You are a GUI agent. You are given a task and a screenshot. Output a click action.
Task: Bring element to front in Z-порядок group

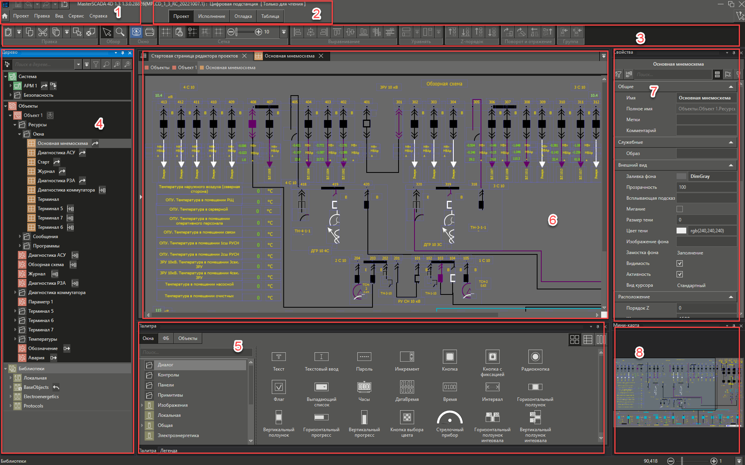click(452, 32)
